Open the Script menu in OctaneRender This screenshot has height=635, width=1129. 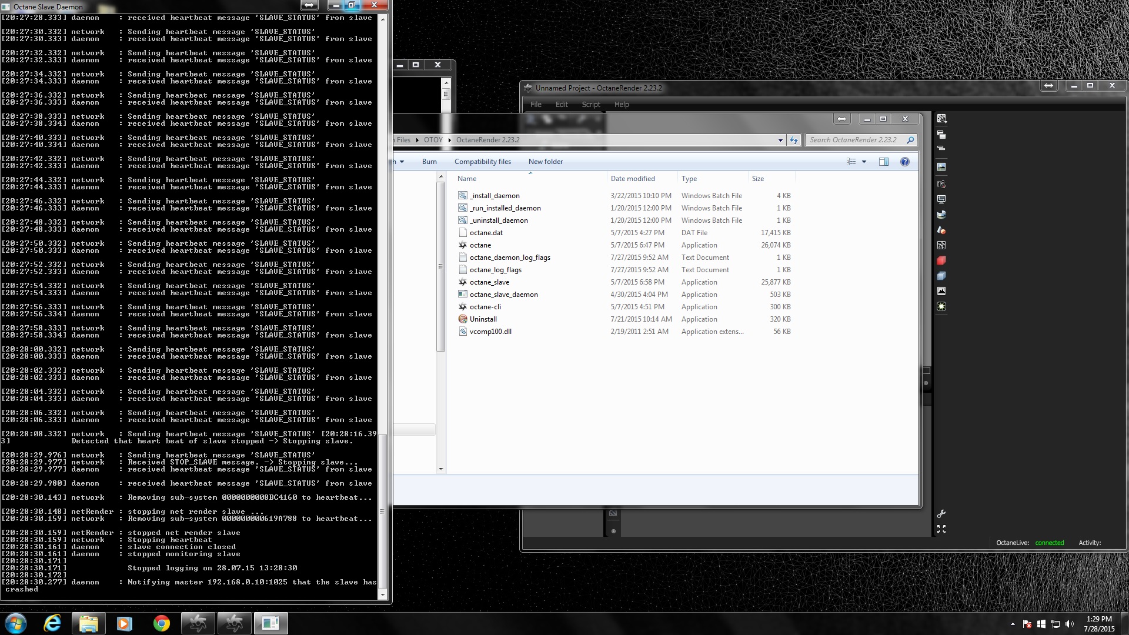590,105
